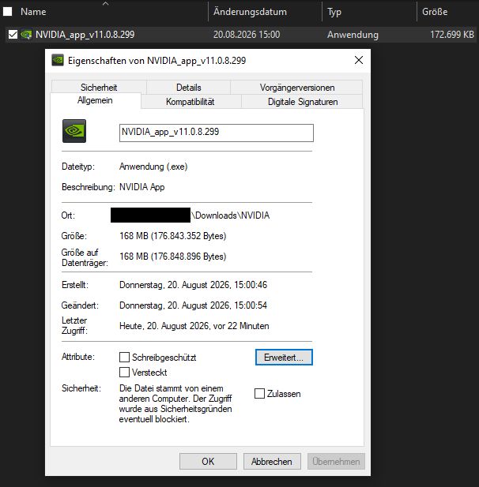Open the Vorgängerversionen tab
The image size is (479, 487).
[297, 88]
